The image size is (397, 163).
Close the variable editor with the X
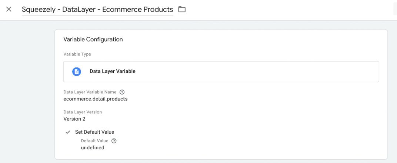tap(9, 9)
